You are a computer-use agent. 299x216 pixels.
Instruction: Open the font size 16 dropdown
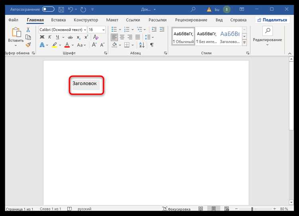(x=103, y=30)
